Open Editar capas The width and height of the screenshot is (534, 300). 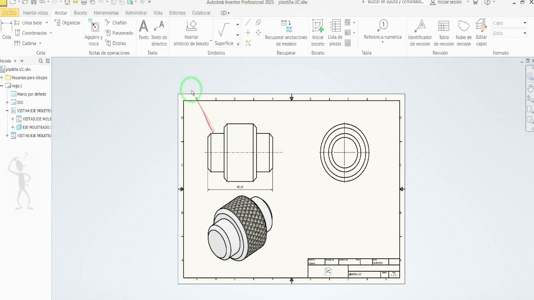click(481, 33)
